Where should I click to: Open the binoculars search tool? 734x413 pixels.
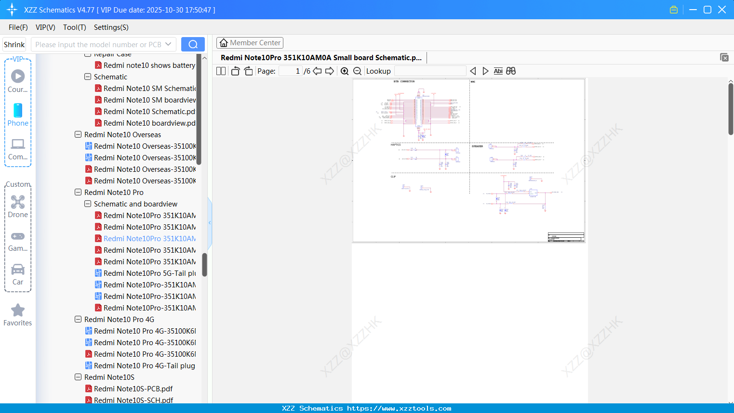pos(510,71)
